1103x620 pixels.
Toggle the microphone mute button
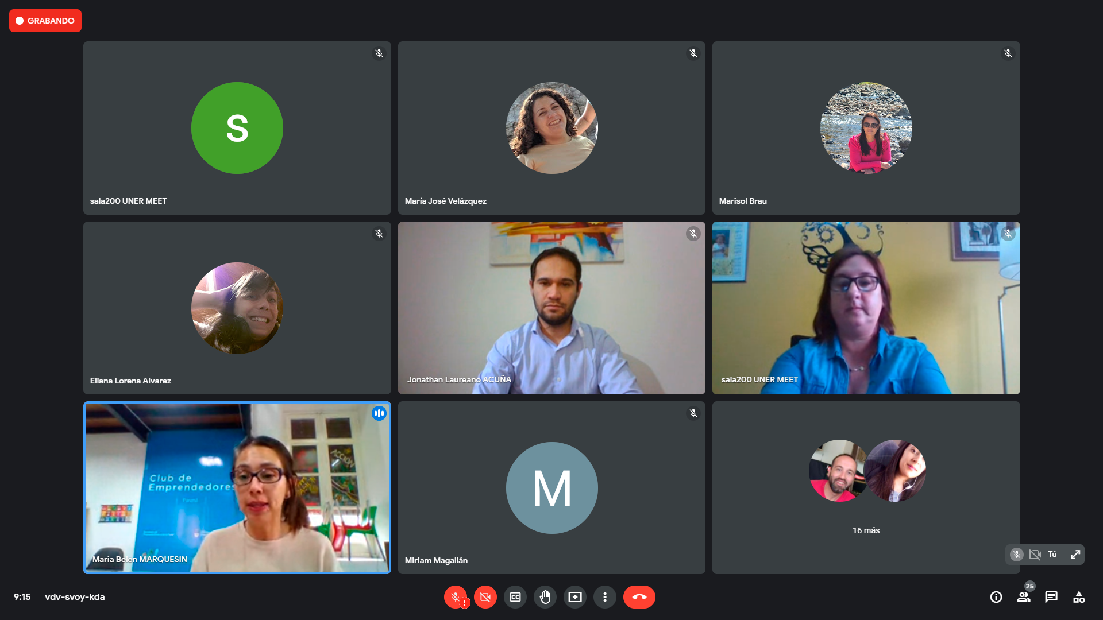point(455,597)
